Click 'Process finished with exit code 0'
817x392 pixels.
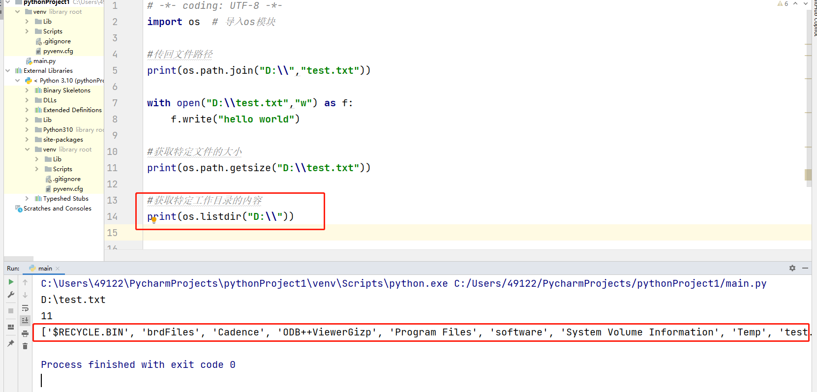[138, 364]
